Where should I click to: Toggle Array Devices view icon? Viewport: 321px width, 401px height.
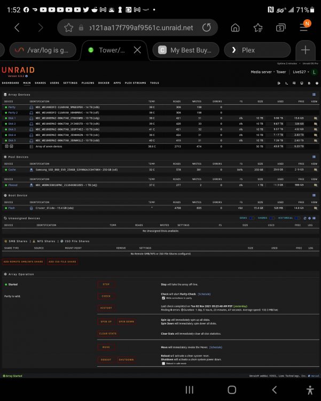click(x=314, y=94)
